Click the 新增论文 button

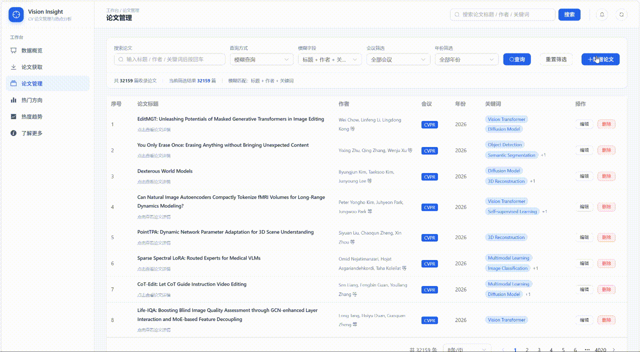[x=600, y=59]
